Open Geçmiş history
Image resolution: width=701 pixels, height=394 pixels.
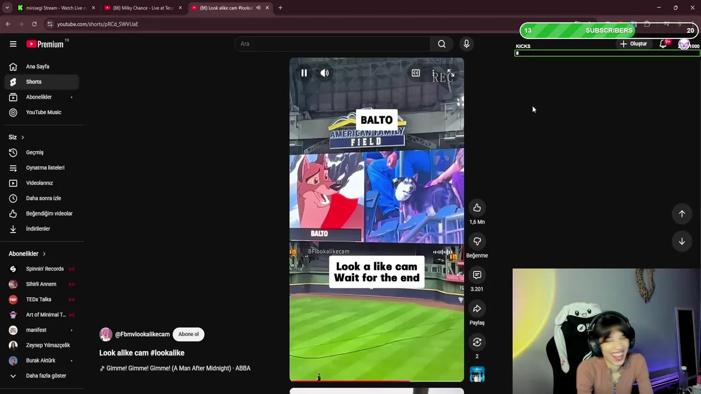click(42, 152)
